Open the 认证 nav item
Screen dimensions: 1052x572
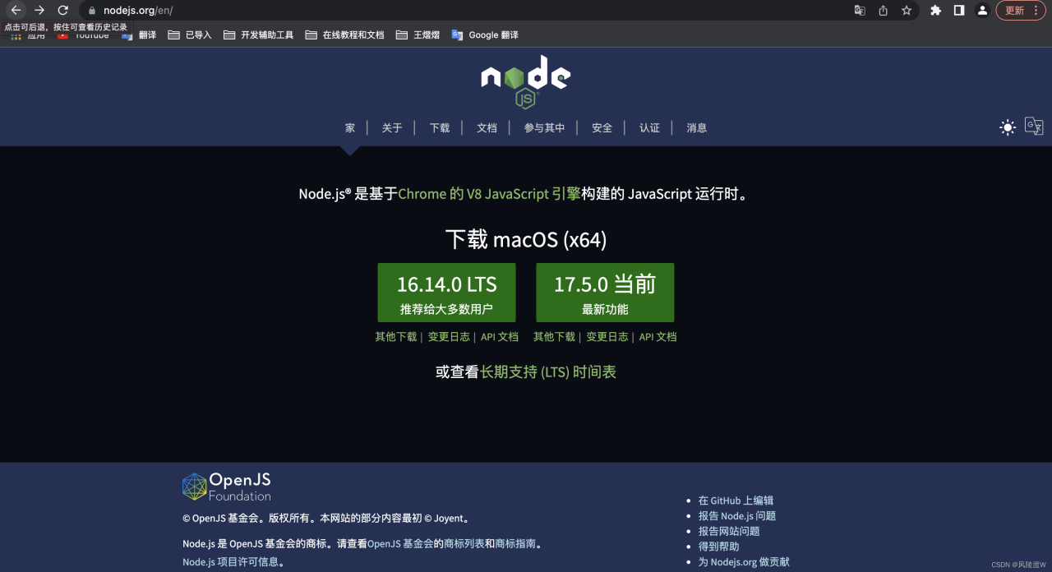point(650,127)
